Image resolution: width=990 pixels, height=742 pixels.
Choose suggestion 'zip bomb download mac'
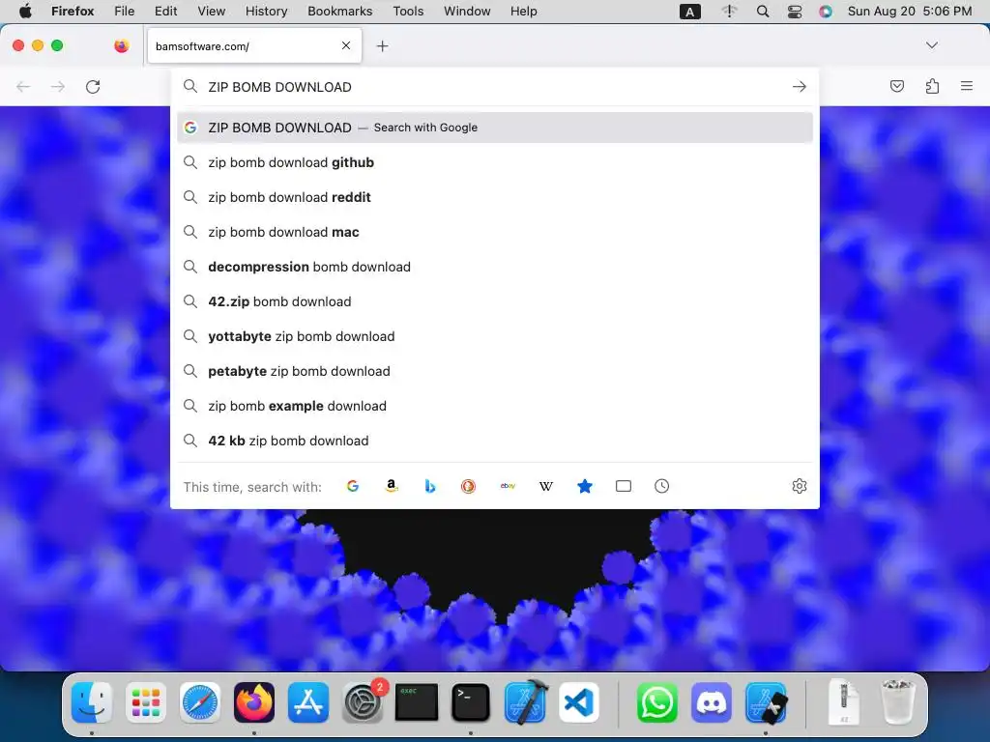tap(495, 232)
